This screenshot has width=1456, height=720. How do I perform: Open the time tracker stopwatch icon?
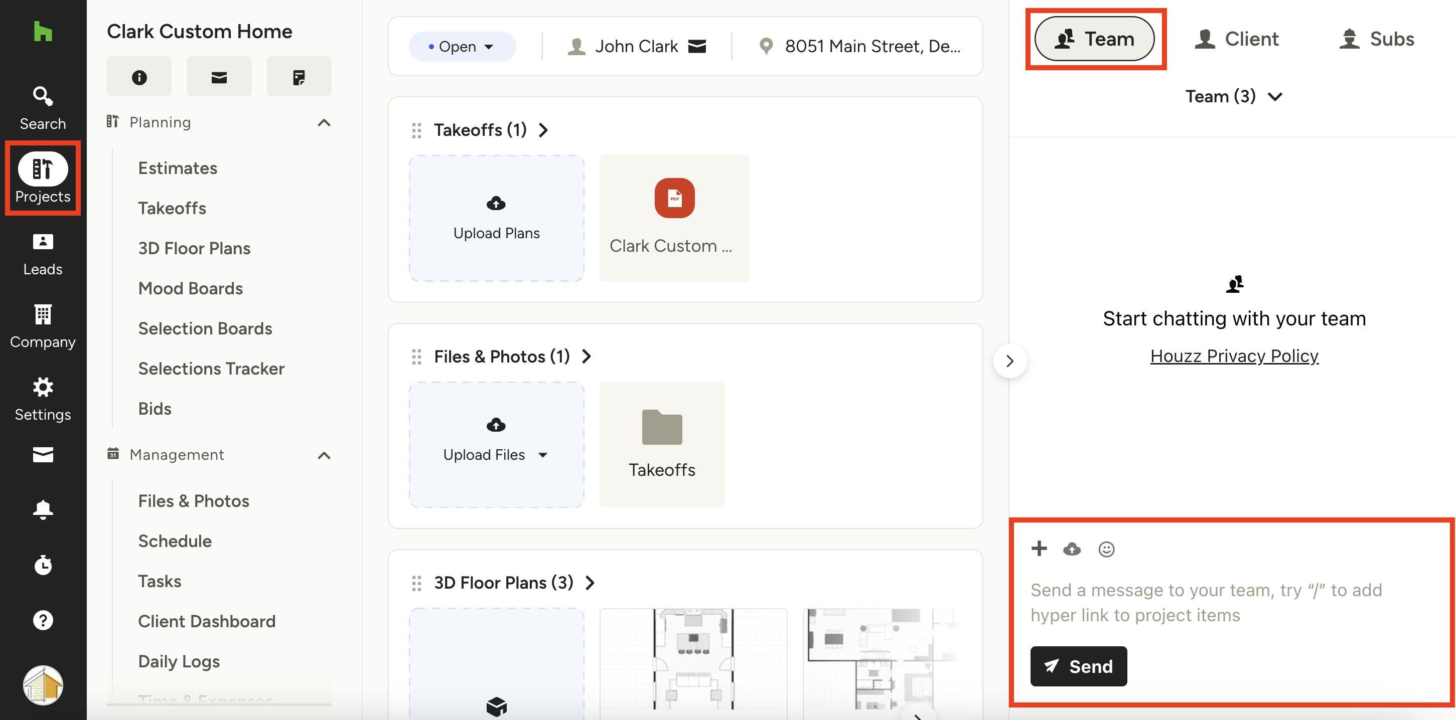[x=43, y=565]
